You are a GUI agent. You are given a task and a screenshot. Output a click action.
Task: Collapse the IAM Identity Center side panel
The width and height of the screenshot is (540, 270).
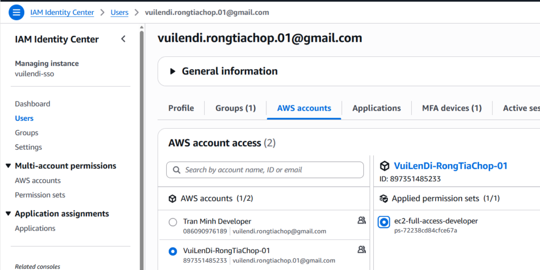coord(123,39)
